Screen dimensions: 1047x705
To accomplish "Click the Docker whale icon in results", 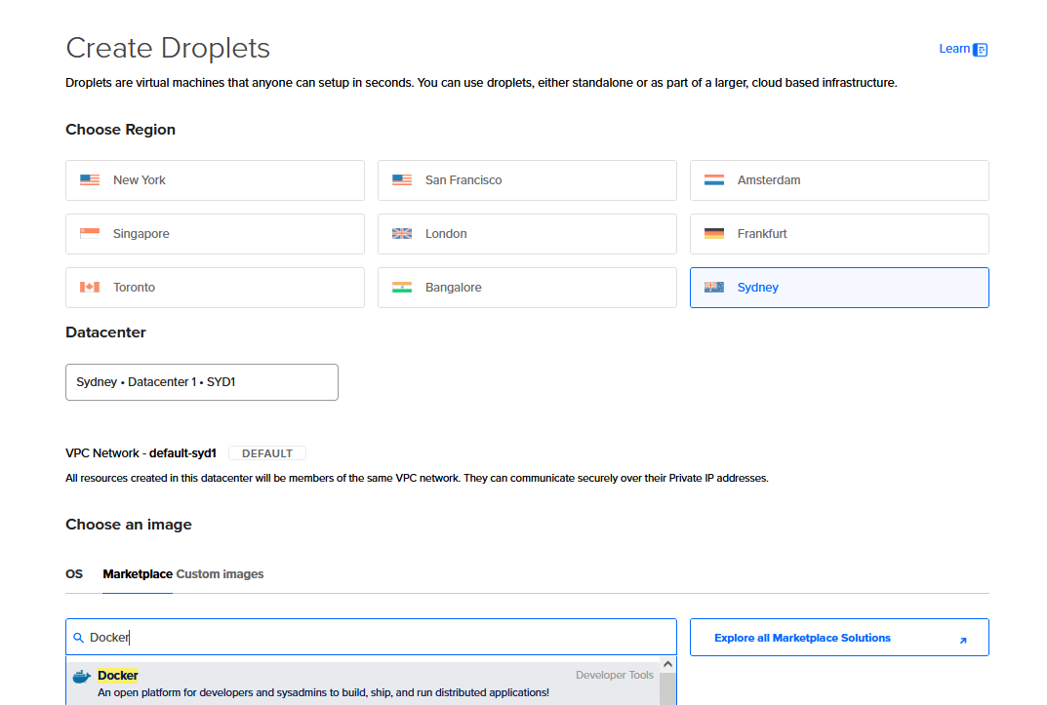I will pos(82,675).
